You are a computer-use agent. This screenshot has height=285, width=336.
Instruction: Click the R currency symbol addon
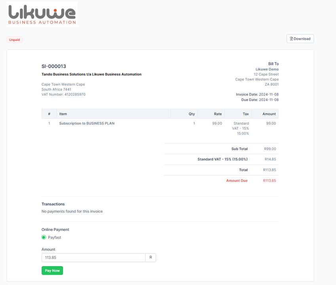click(x=151, y=258)
